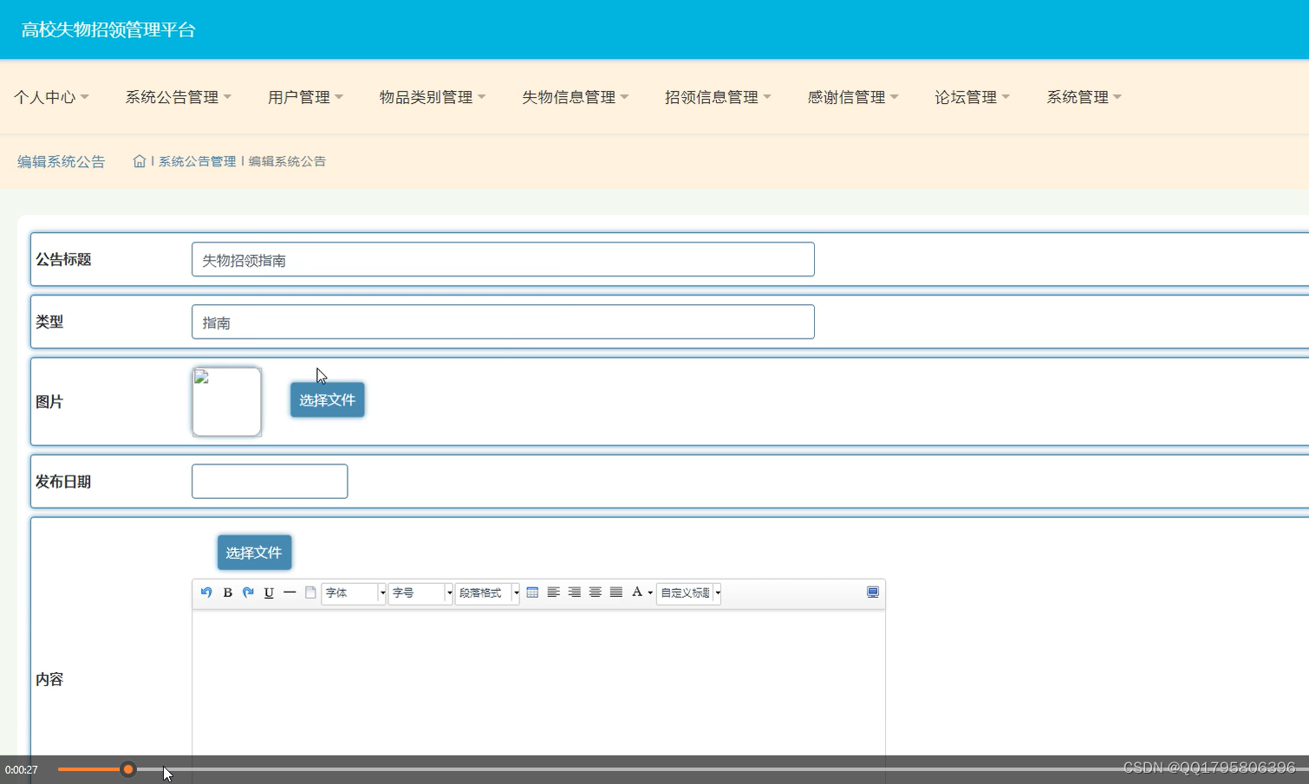Open the 失物信息管理 menu
Screen dimensions: 1309x784
pyautogui.click(x=575, y=97)
